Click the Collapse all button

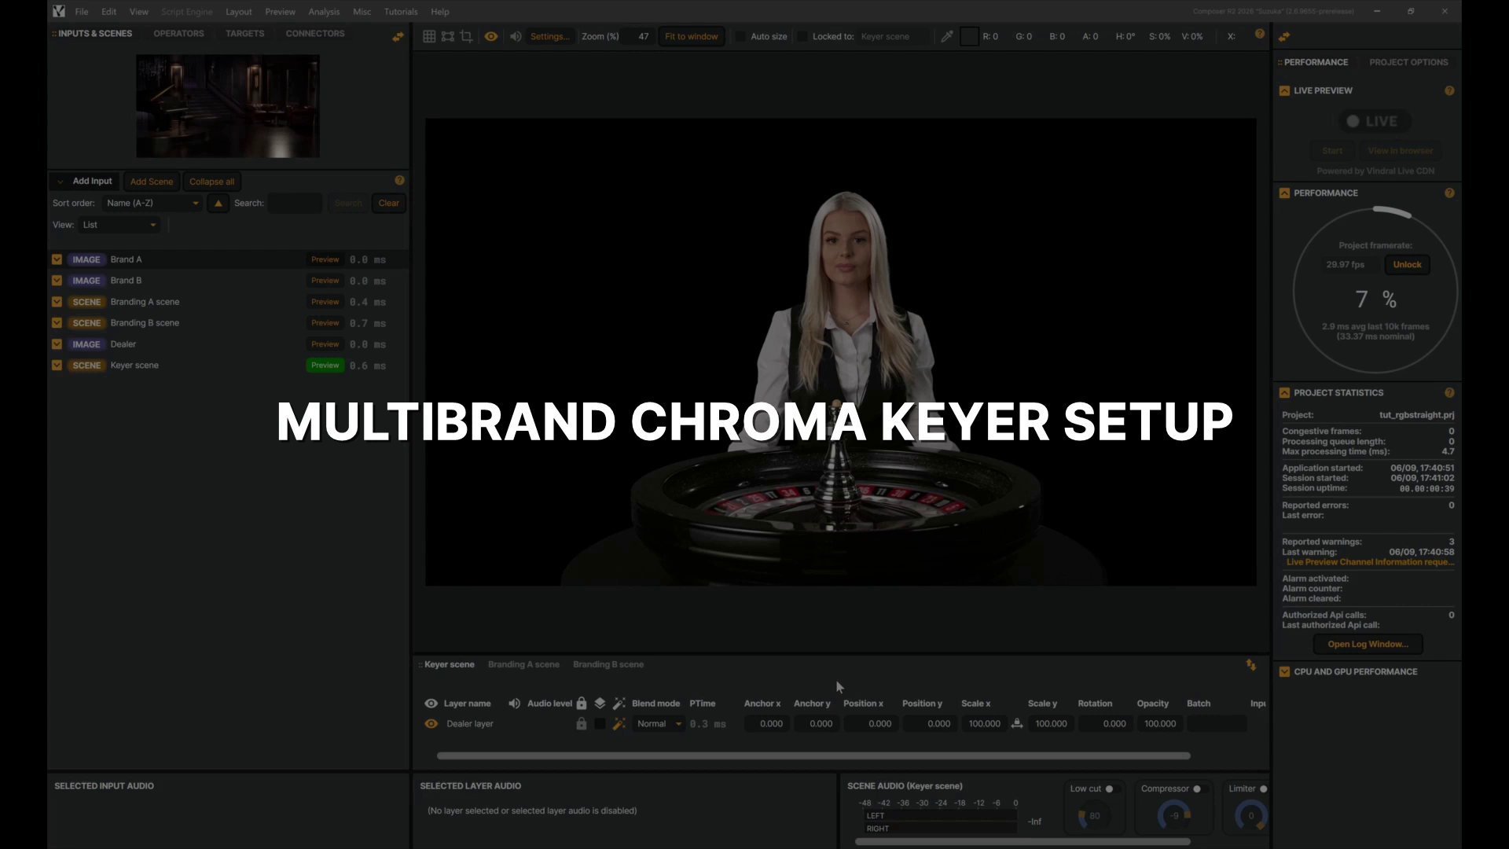(x=211, y=182)
